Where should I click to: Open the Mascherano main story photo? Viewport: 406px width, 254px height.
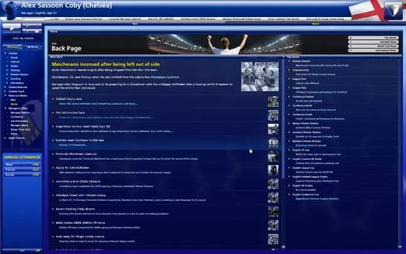(260, 77)
